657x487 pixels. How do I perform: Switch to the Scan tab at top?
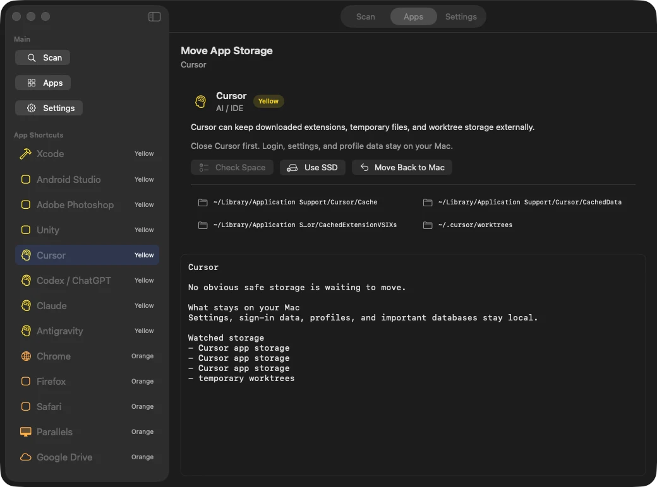[365, 17]
